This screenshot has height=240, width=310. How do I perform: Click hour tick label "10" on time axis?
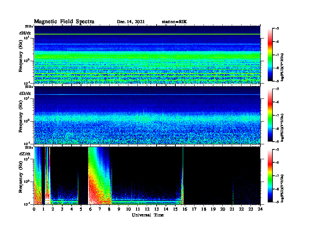pos(128,209)
